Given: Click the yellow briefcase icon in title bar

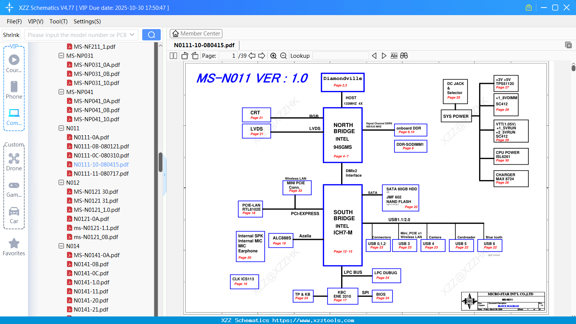Looking at the screenshot, I should [529, 8].
